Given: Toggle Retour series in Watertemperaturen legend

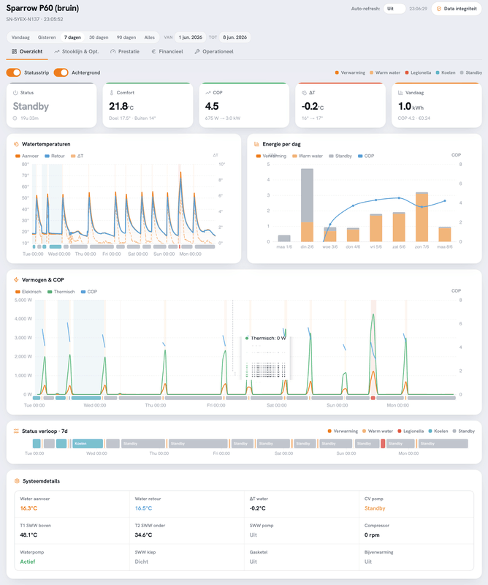Looking at the screenshot, I should coord(55,156).
